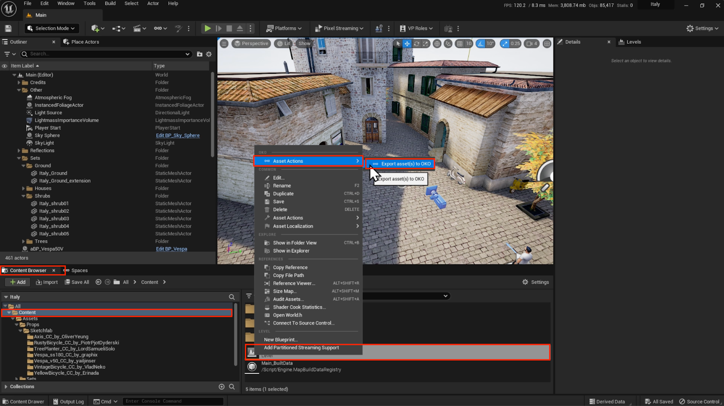The height and width of the screenshot is (406, 724).
Task: Select the translate move tool in viewport
Action: [x=407, y=44]
